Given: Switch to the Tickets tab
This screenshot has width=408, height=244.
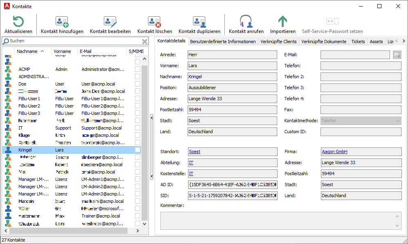Looking at the screenshot, I should click(358, 42).
